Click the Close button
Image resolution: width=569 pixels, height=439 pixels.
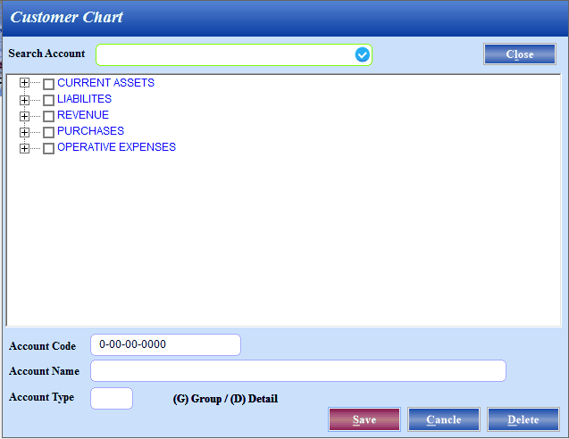[520, 54]
